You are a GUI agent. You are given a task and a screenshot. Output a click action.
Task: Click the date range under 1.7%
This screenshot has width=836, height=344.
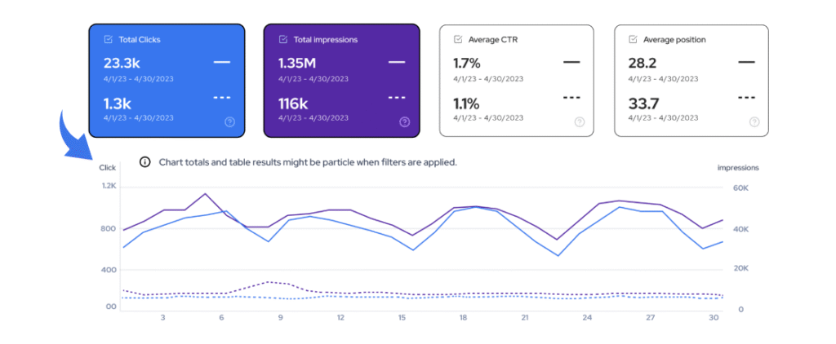click(488, 79)
